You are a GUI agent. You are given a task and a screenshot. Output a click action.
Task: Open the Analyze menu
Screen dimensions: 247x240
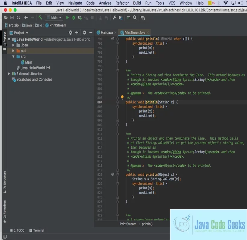coord(105,3)
